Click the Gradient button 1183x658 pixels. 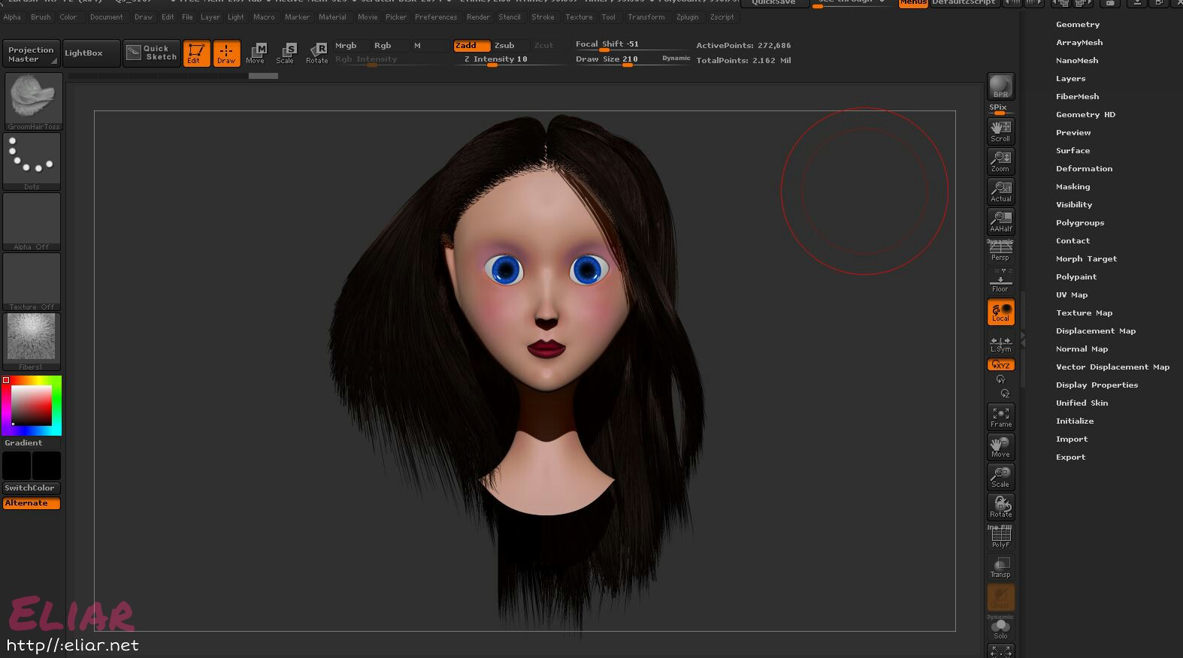pyautogui.click(x=32, y=443)
